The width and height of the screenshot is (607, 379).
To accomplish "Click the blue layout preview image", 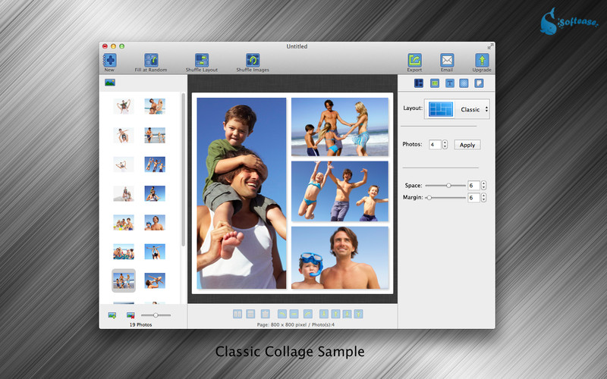I will pyautogui.click(x=441, y=109).
